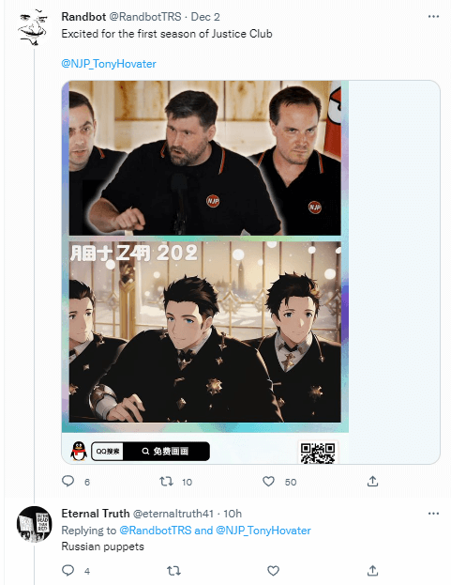Open Eternal Truth display name
The height and width of the screenshot is (585, 451).
coord(96,514)
